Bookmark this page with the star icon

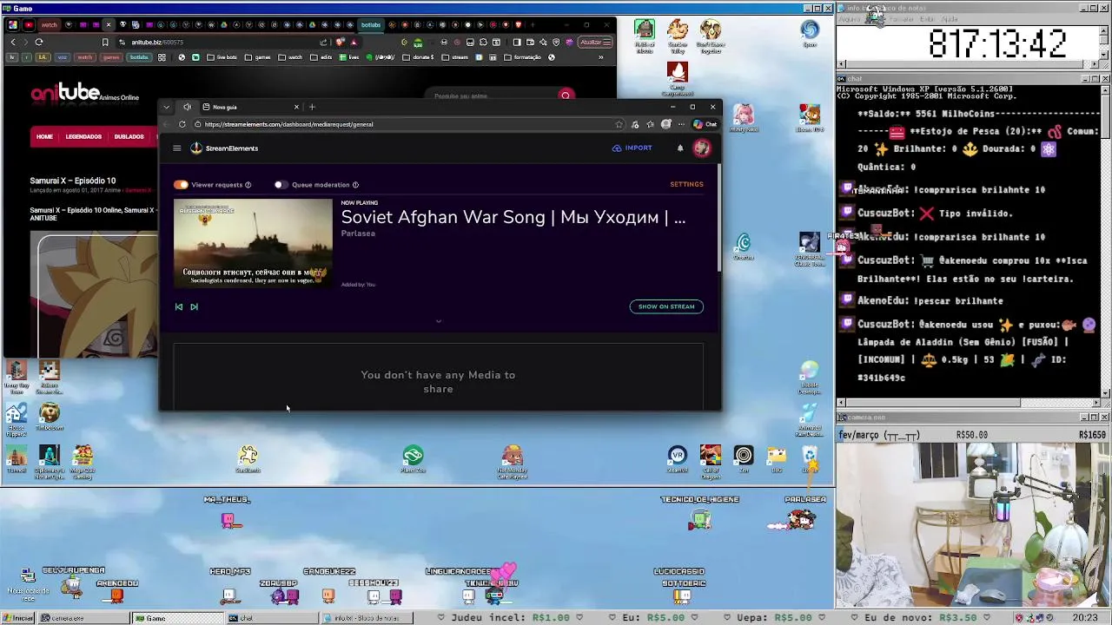619,124
